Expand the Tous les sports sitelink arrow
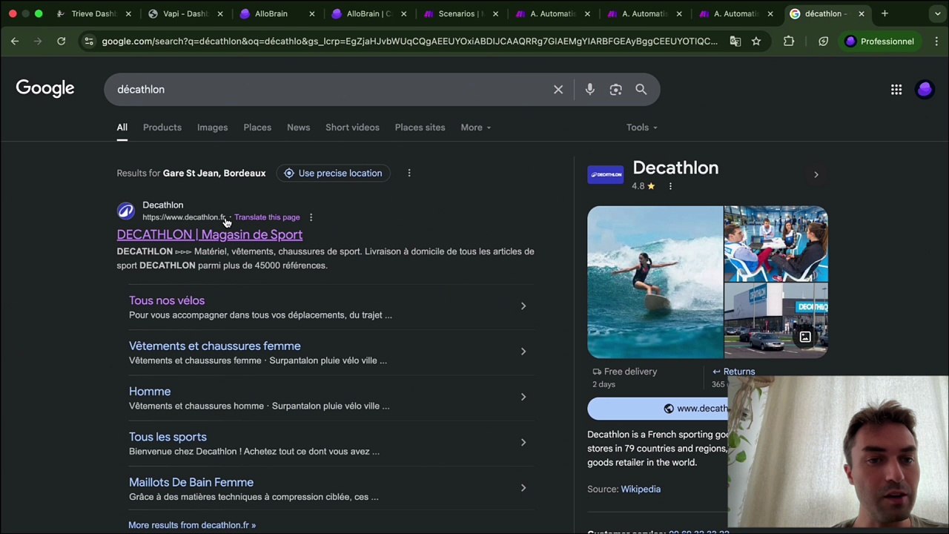Viewport: 949px width, 534px height. [x=523, y=443]
